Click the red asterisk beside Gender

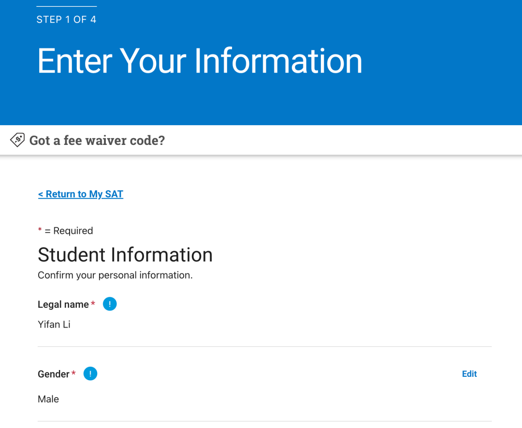(73, 373)
